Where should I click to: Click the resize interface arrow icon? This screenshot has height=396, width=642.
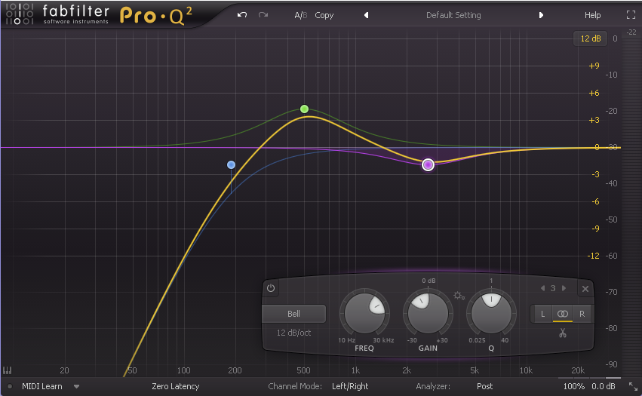[633, 386]
